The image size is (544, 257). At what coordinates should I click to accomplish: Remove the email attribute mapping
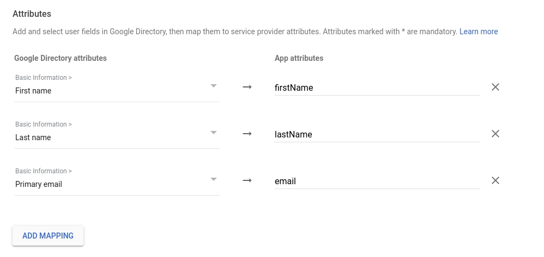point(495,180)
